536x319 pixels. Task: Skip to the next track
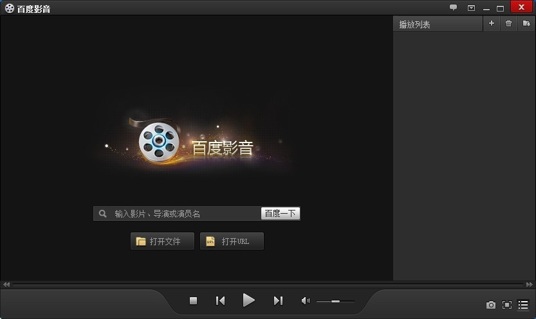click(x=278, y=300)
